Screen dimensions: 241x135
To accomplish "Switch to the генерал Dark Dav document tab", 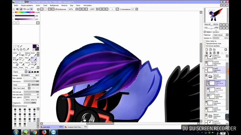I will pos(76,127).
